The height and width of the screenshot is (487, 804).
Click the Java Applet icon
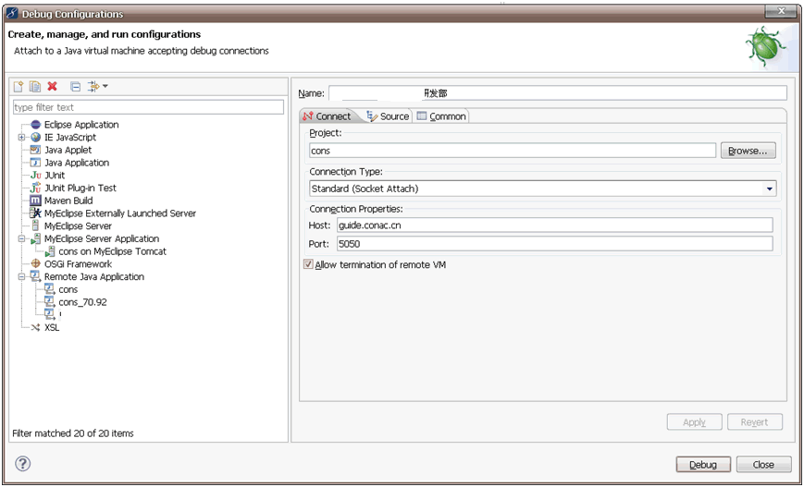click(x=35, y=150)
